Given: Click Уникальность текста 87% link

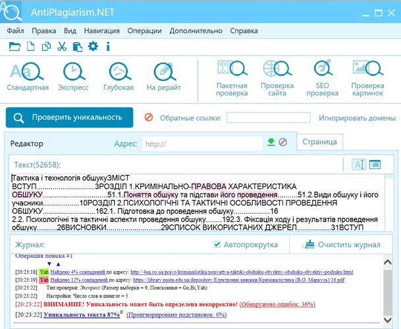Looking at the screenshot, I should pyautogui.click(x=82, y=315).
